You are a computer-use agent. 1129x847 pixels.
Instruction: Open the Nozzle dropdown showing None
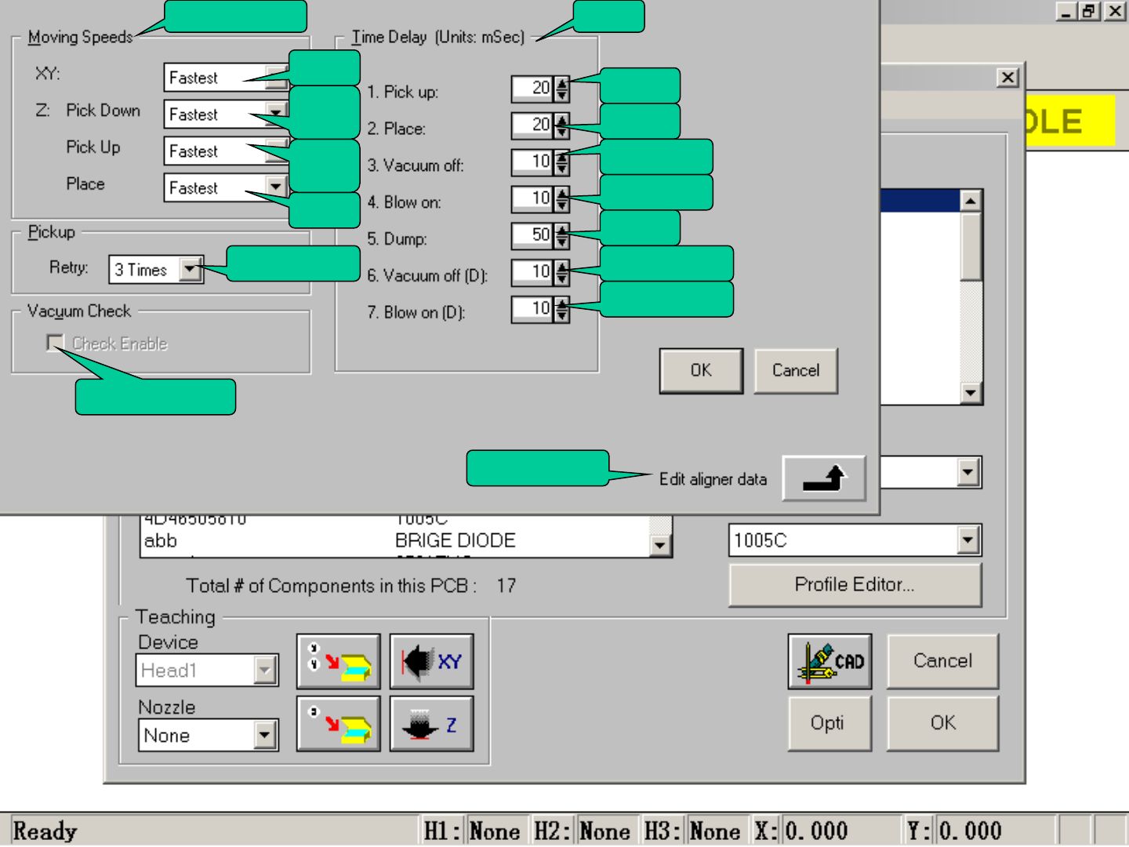[x=265, y=736]
